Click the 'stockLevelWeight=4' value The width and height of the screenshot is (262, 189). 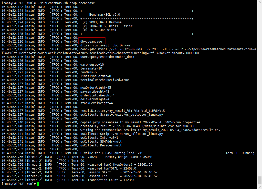97,103
